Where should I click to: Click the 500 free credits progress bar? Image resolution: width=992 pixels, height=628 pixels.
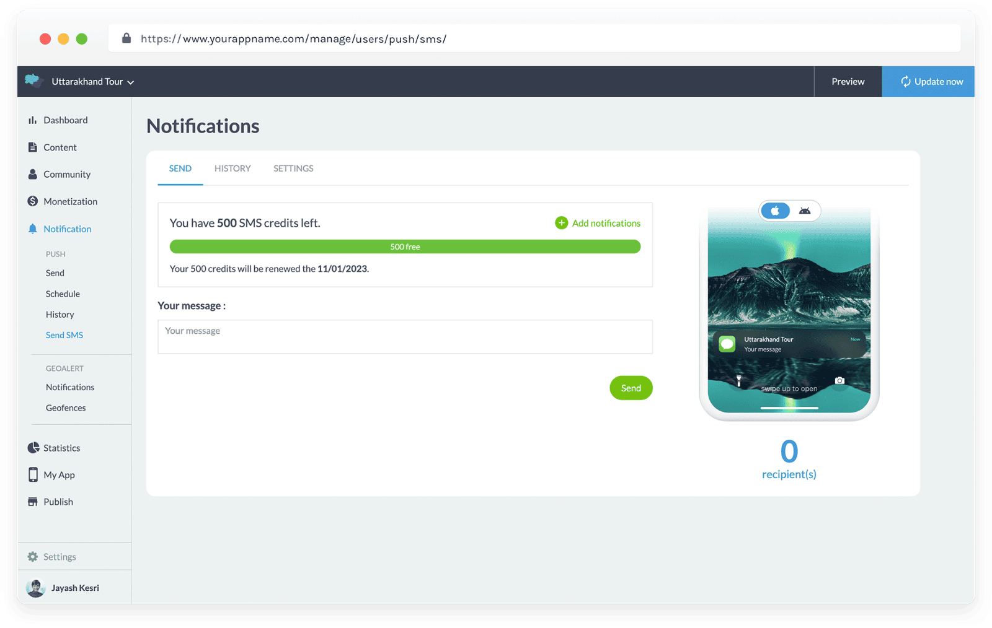pos(405,246)
